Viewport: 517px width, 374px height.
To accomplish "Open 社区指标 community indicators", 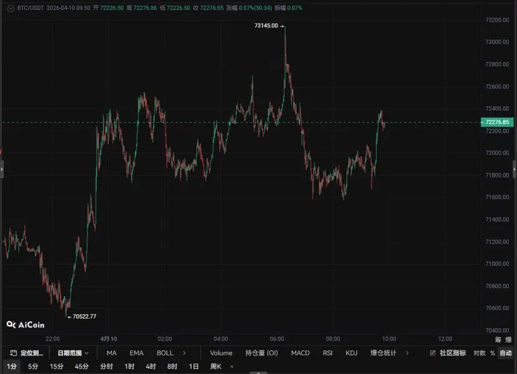I will 453,353.
